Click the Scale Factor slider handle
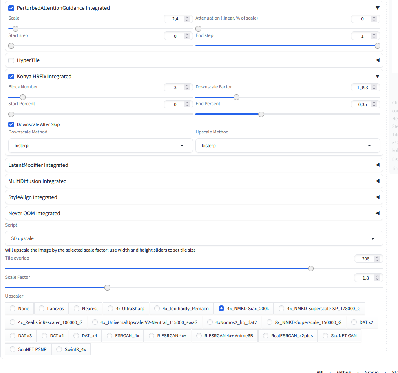398x373 pixels. [x=108, y=288]
